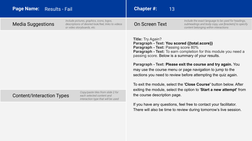Viewport: 252px width, 141px height.
Task: Click the bold 'Please exit the course and try again.' text
Action: [x=198, y=64]
